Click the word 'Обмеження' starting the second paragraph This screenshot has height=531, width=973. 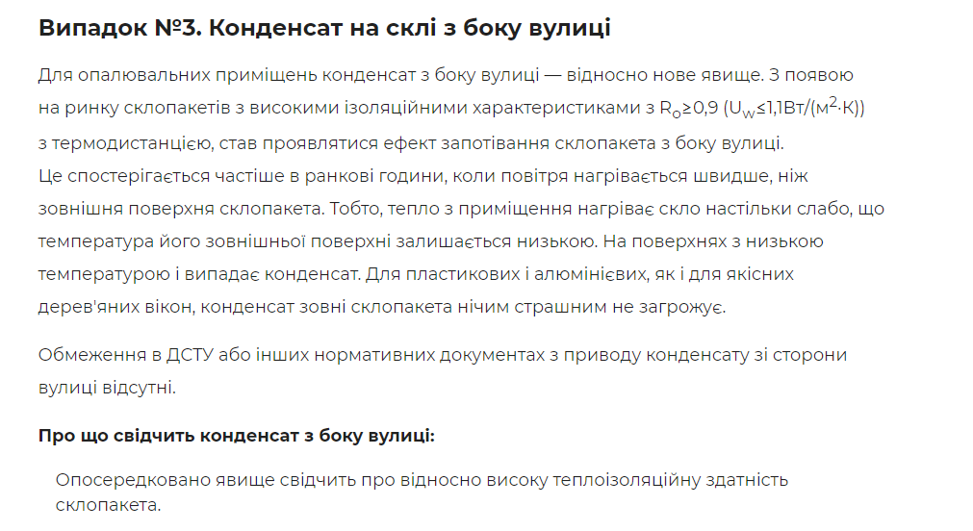(91, 356)
